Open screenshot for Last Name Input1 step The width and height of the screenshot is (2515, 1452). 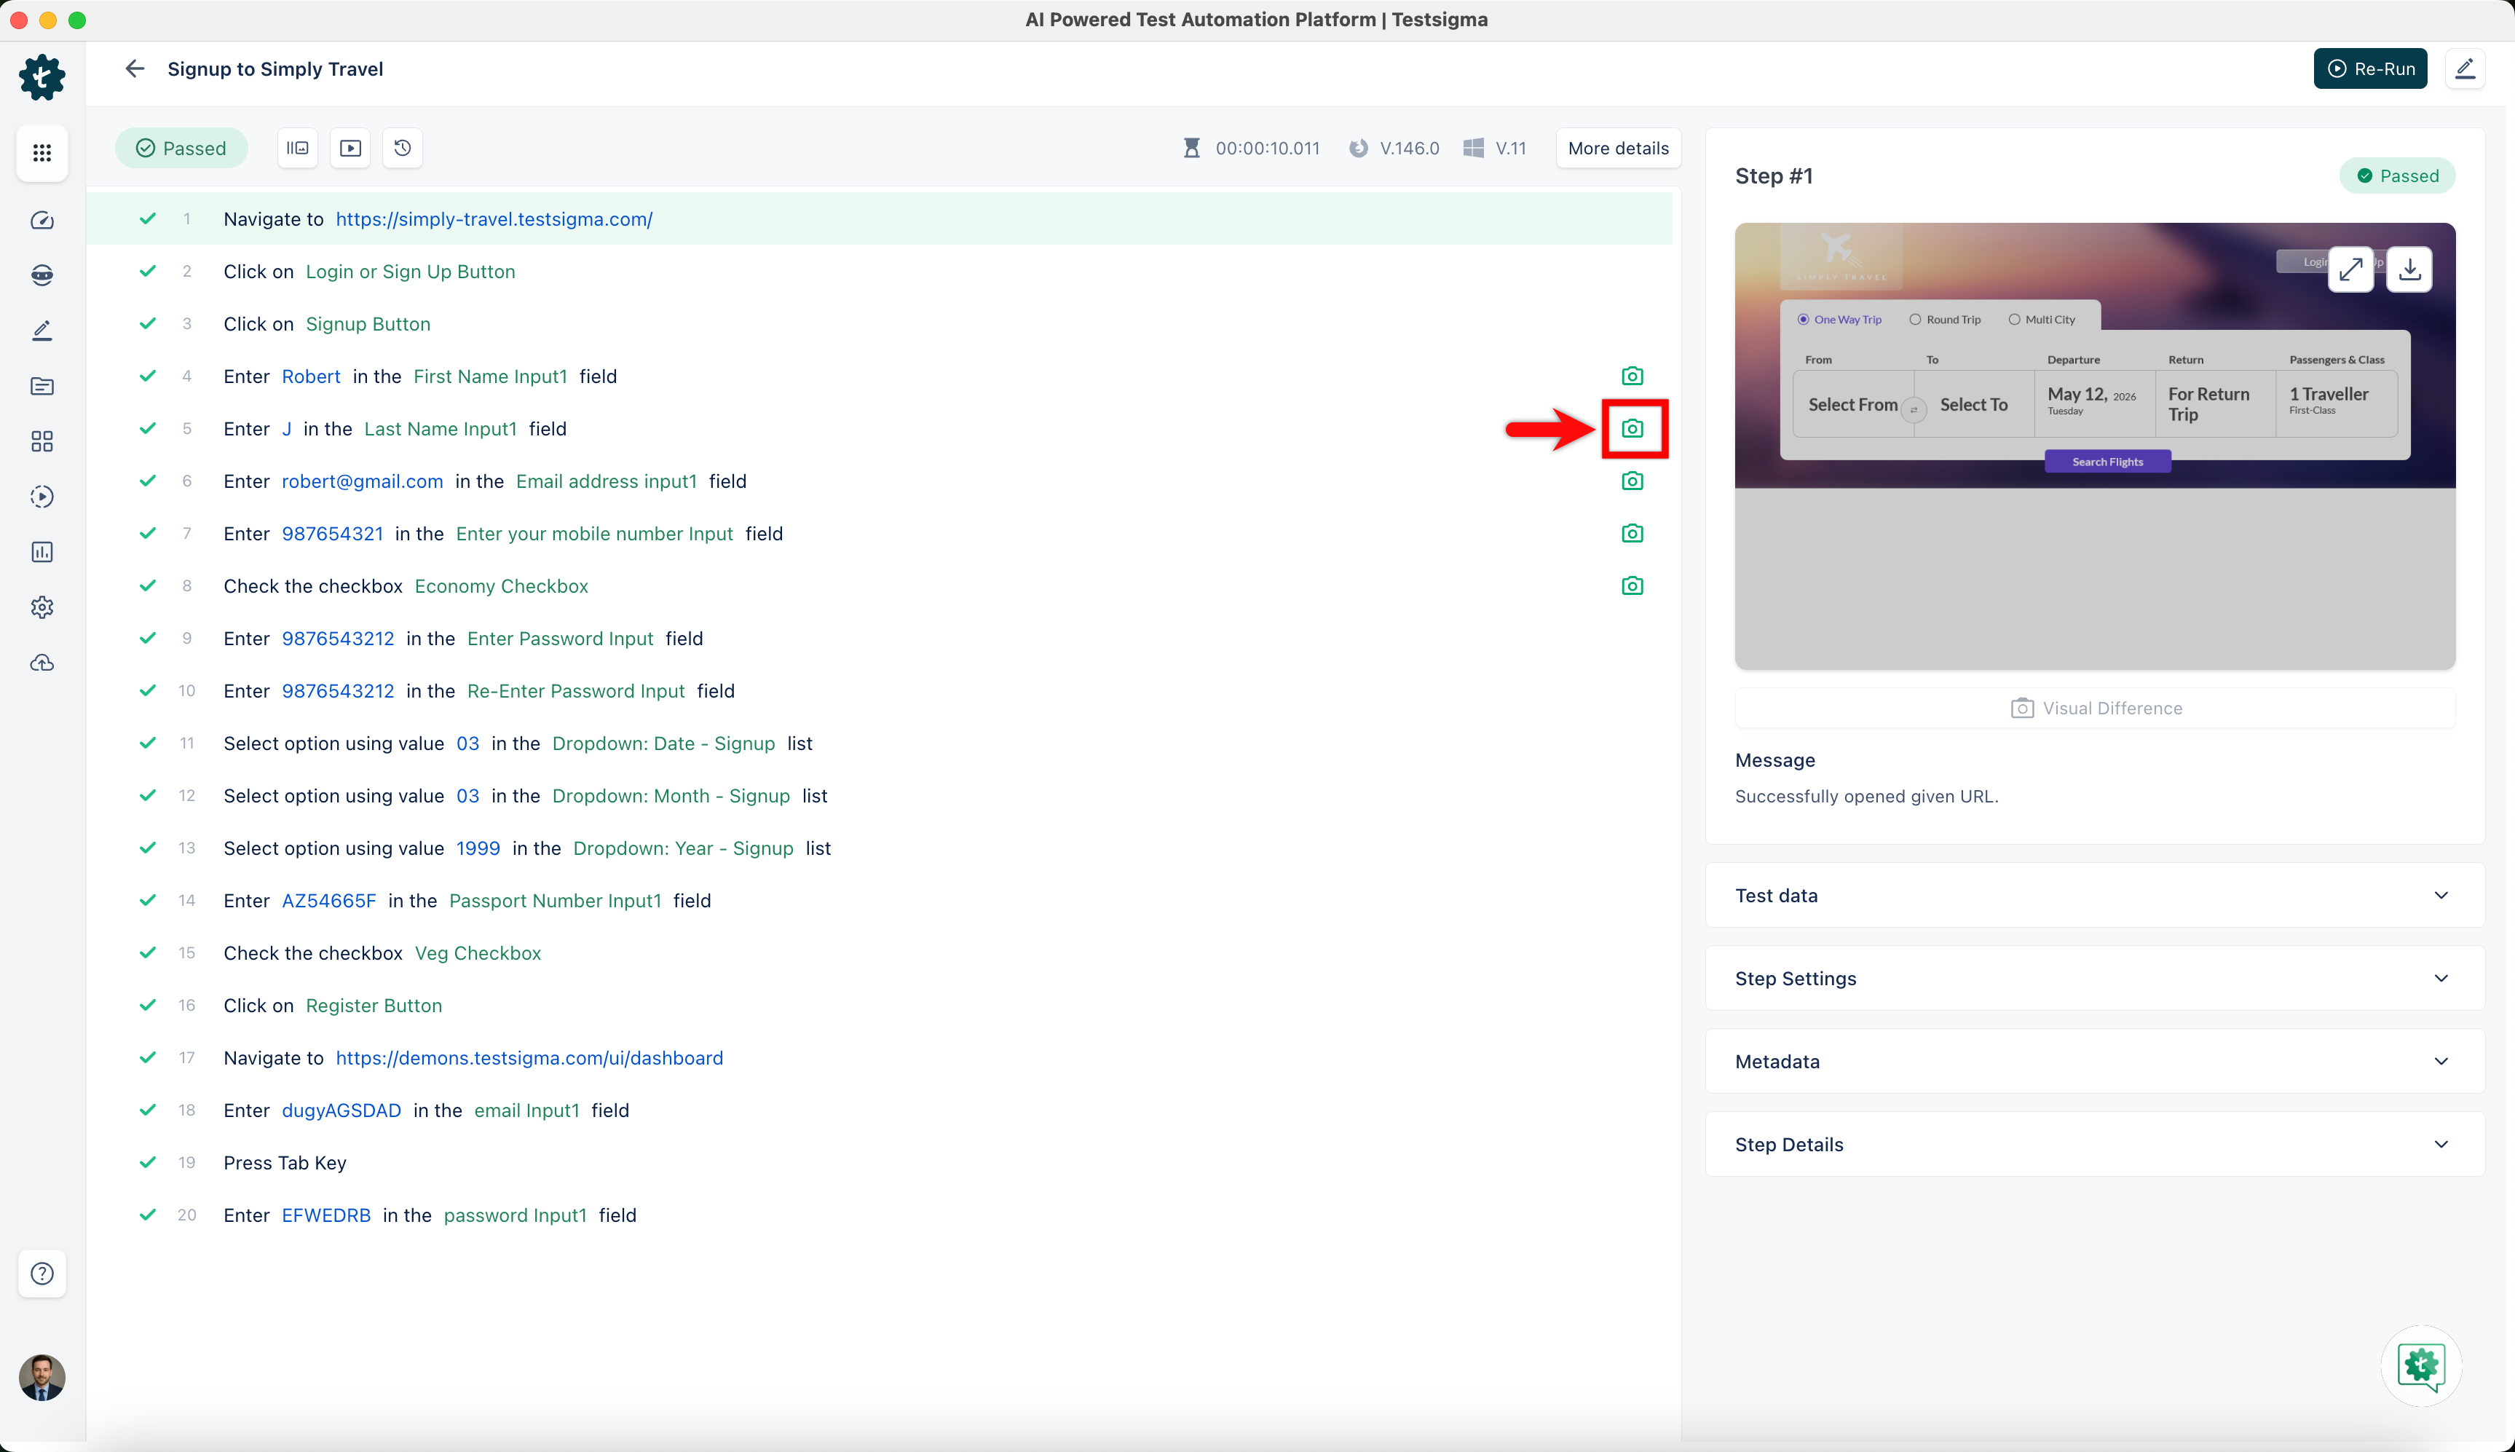coord(1632,429)
